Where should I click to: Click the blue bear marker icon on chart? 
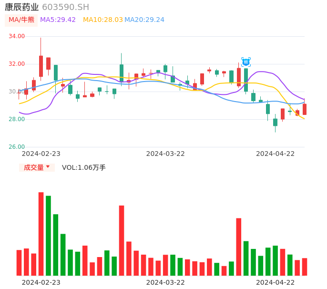click(x=245, y=62)
